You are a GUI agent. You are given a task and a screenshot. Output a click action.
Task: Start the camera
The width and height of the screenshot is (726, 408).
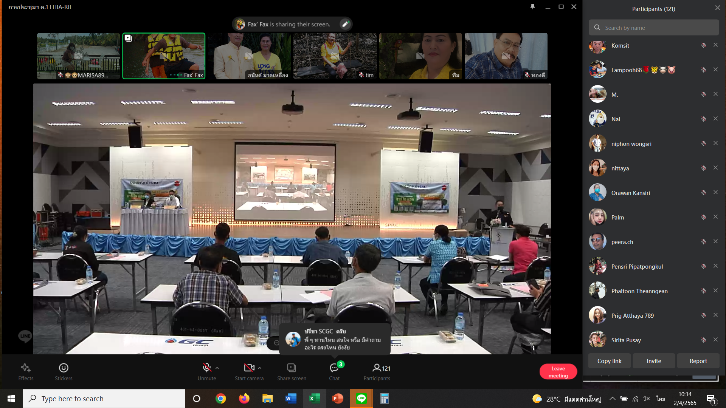click(x=249, y=371)
